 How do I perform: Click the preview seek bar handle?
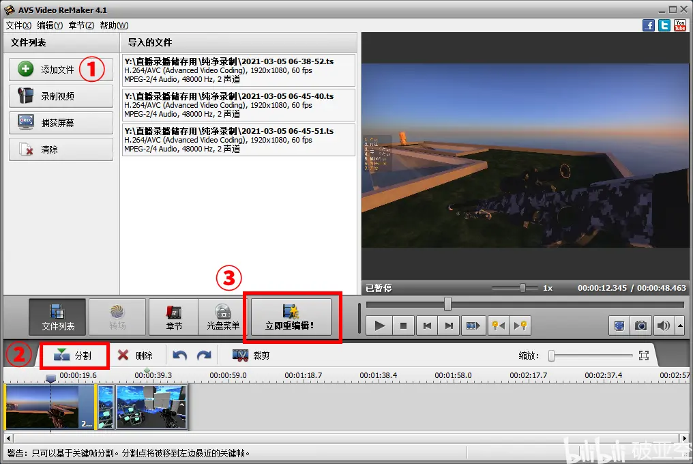tap(447, 304)
